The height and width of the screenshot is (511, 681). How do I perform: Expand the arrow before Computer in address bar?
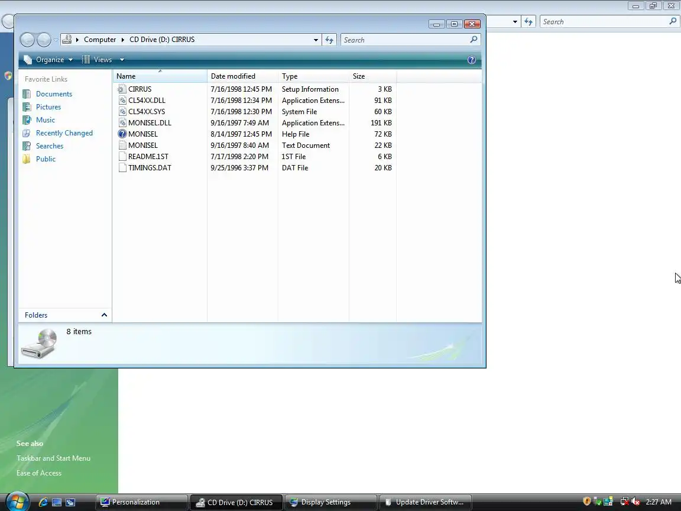(77, 40)
